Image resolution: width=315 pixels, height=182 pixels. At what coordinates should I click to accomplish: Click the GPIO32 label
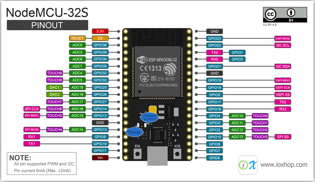click(100, 73)
